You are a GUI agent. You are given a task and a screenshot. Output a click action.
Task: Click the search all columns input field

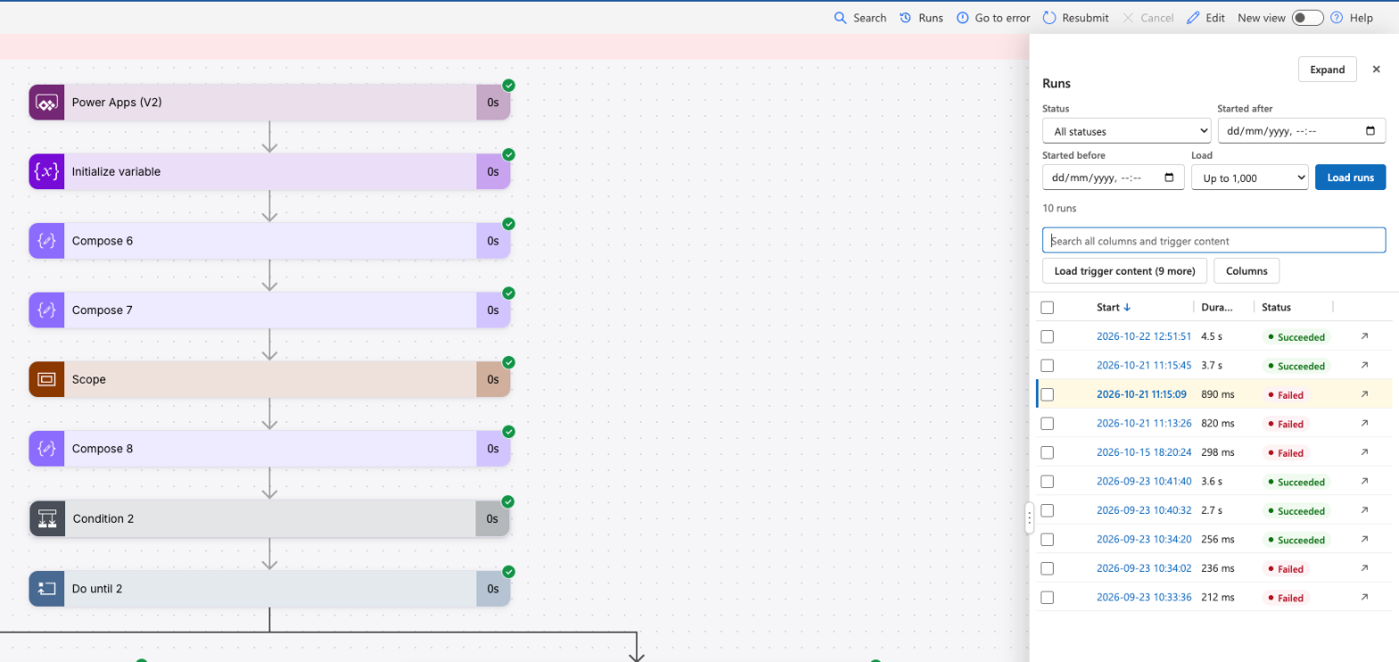click(1213, 241)
